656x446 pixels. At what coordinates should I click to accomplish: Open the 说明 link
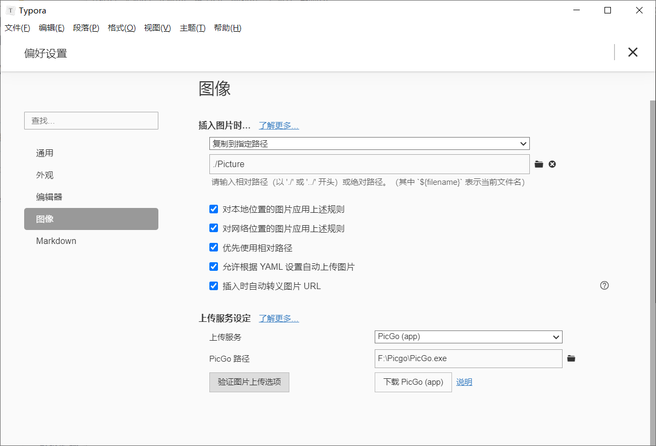point(464,382)
